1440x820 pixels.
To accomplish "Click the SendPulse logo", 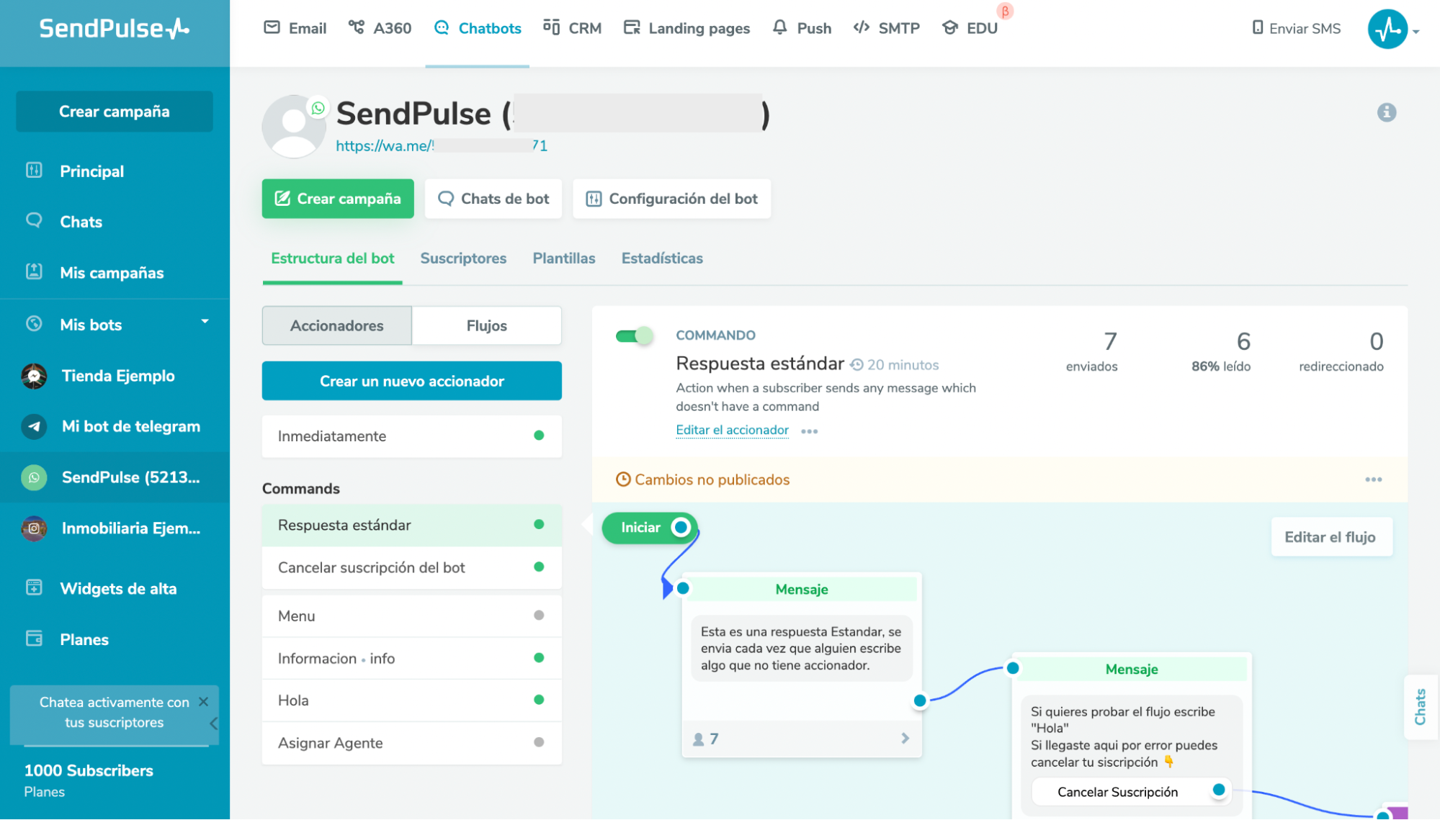I will coord(114,28).
